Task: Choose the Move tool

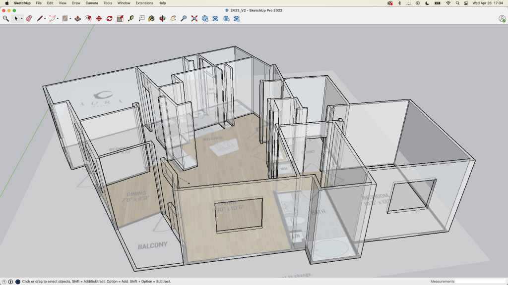Action: pos(98,18)
